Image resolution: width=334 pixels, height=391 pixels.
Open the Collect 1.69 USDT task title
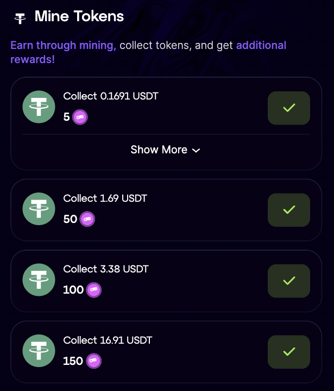click(105, 198)
